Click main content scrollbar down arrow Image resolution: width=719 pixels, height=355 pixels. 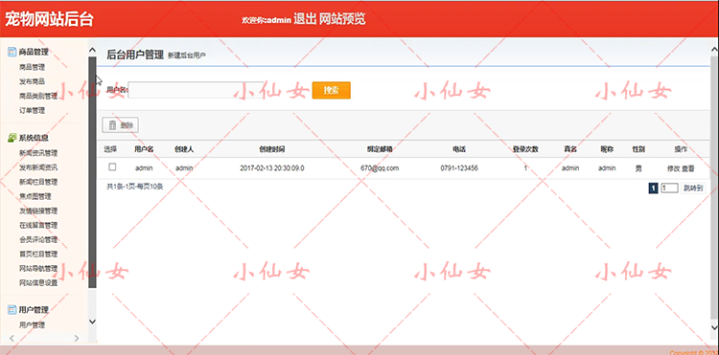714,326
